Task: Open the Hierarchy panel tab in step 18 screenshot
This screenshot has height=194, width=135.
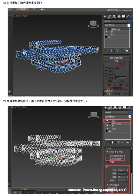Action: point(114,17)
